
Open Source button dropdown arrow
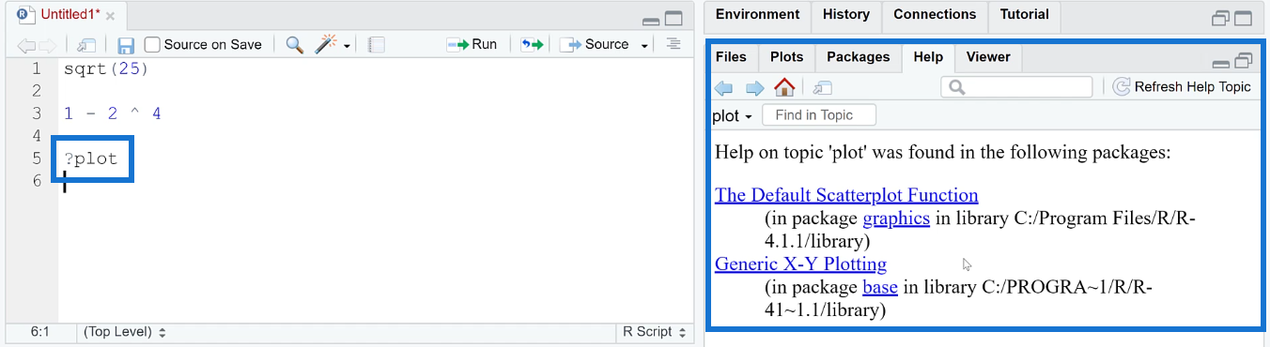click(x=644, y=46)
